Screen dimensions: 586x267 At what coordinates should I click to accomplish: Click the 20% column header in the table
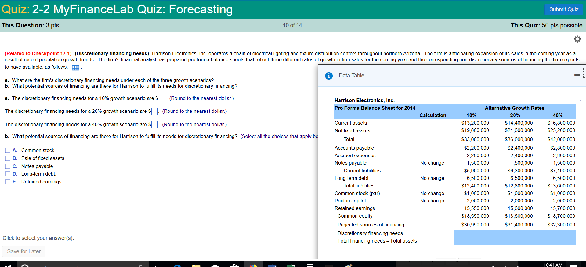coord(515,115)
